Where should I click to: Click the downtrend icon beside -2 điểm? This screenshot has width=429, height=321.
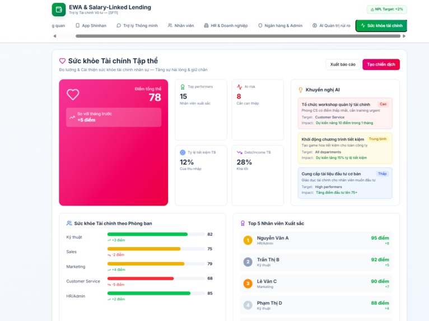109,255
